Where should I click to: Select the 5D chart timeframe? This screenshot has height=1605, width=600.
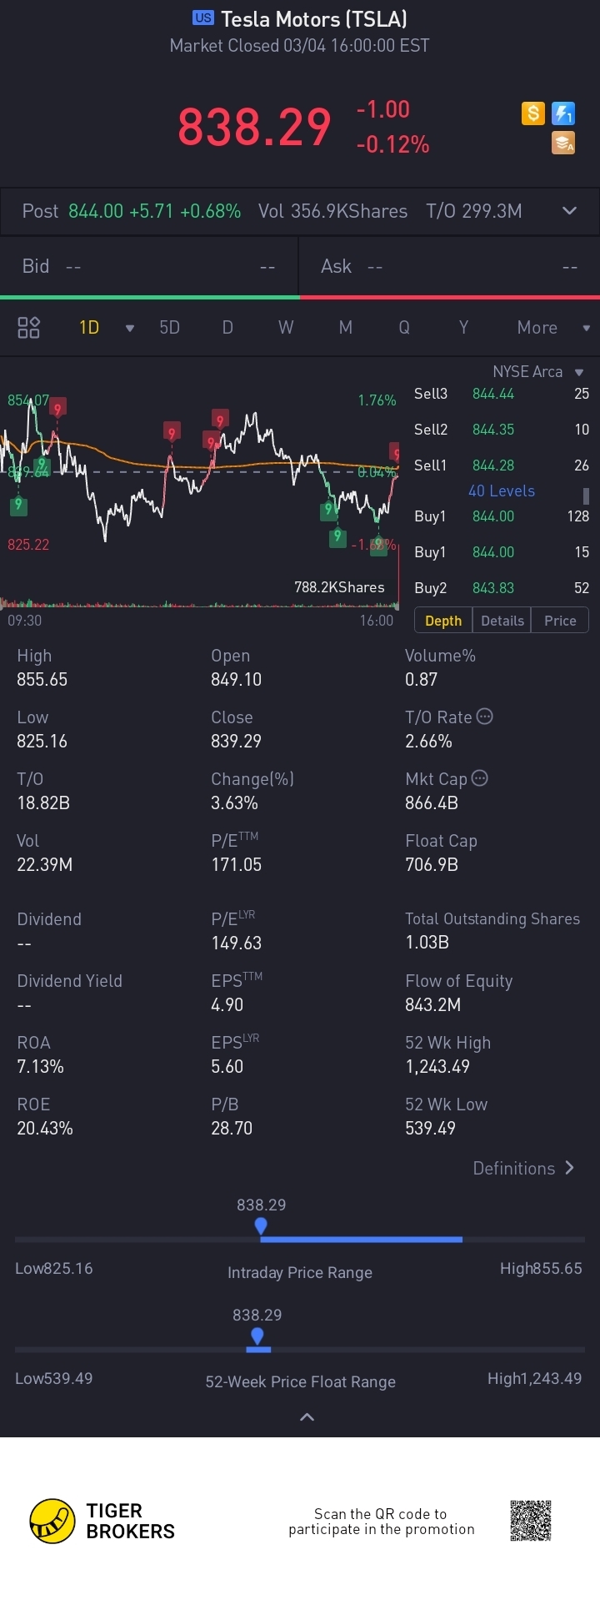coord(170,328)
